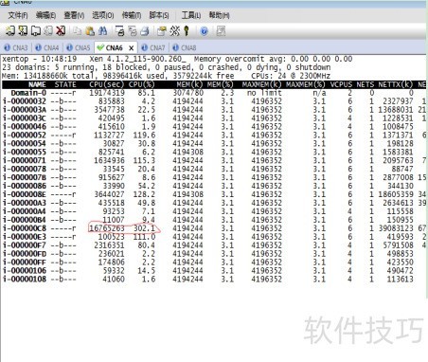Image resolution: width=428 pixels, height=362 pixels.
Task: Click the CPU(sec) column header
Action: pos(107,84)
